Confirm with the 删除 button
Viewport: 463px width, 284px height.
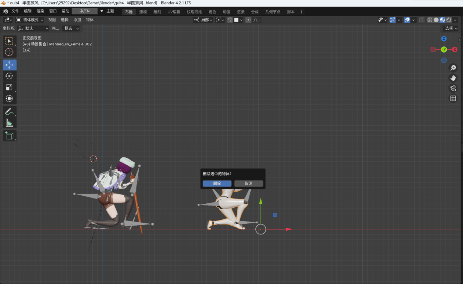tap(217, 183)
